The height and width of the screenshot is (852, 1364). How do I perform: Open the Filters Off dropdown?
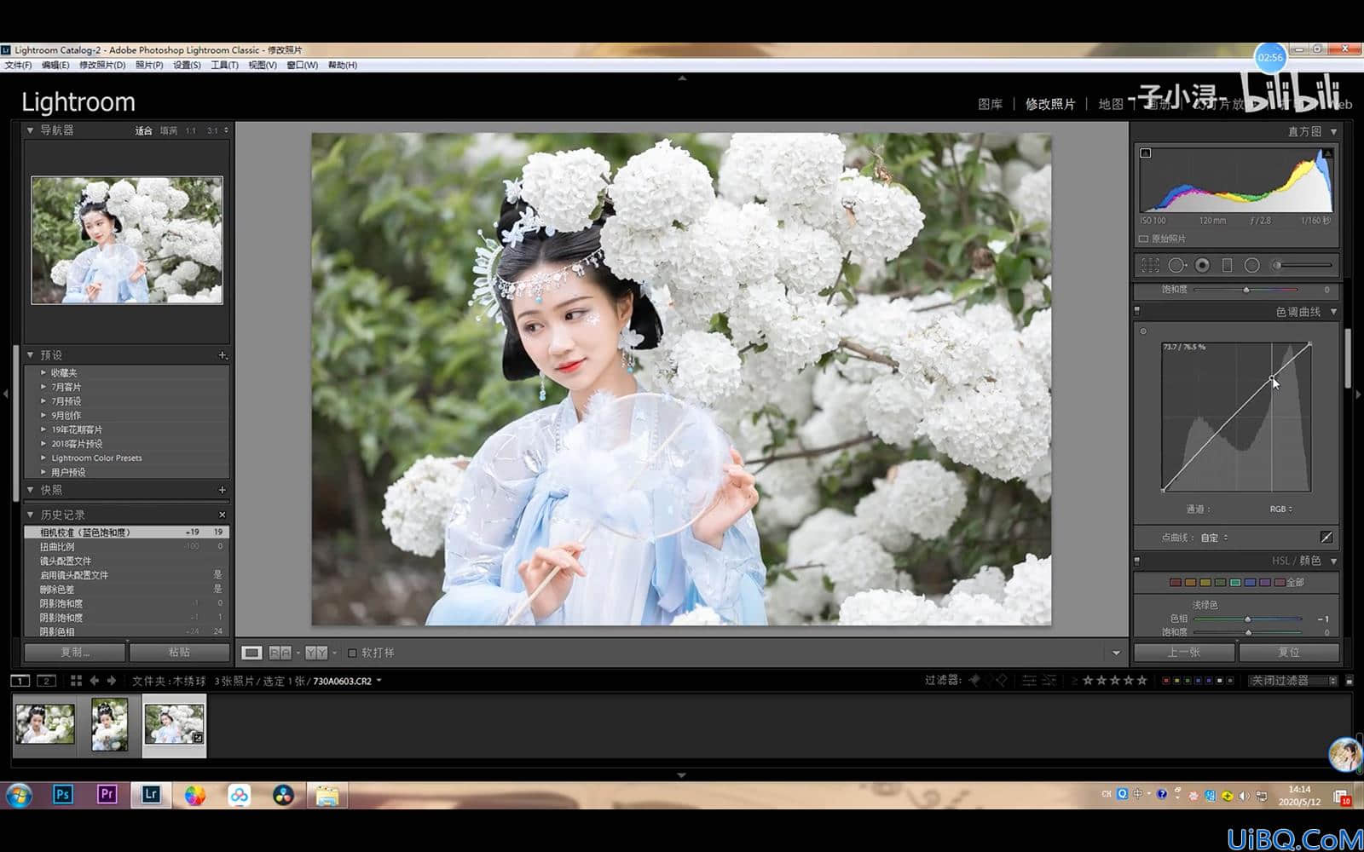click(1293, 681)
